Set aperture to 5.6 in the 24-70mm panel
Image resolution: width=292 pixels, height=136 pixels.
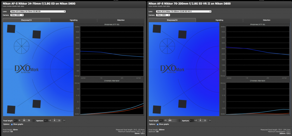point(50,120)
